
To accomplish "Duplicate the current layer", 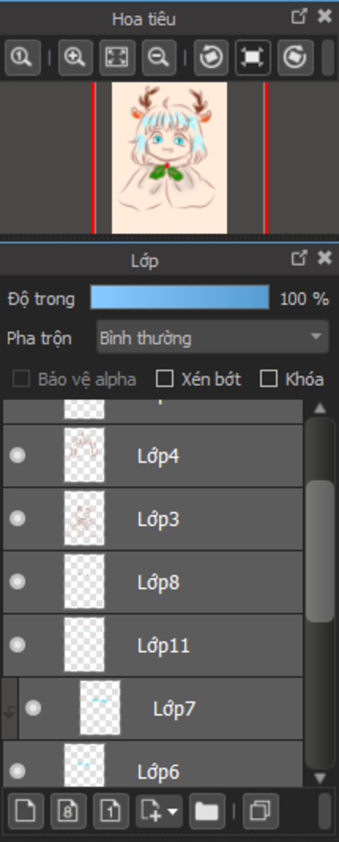I will (261, 811).
